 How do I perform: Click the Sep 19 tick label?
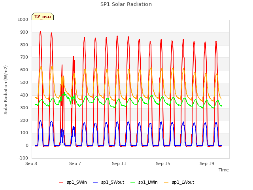point(207,163)
